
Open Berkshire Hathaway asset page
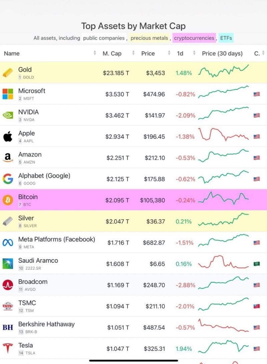tap(46, 324)
